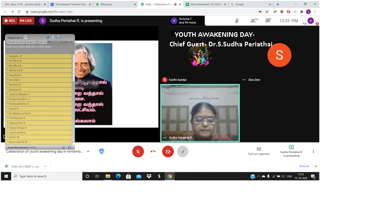Open Meet more options three-dot menu
Viewport: 372px width, 209px height.
coord(313,151)
